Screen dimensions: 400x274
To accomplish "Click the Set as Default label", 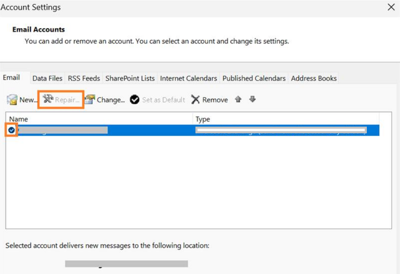I will coord(163,100).
